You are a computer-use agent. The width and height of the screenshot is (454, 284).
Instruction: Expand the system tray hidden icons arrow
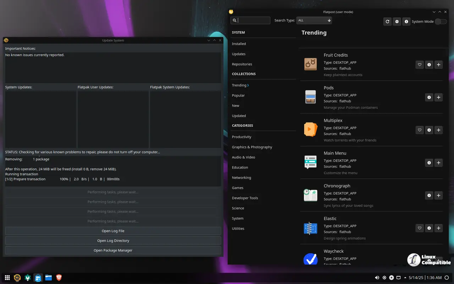tap(405, 278)
